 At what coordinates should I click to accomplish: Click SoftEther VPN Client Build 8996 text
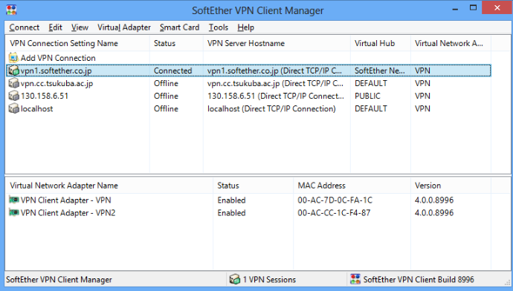coord(419,280)
